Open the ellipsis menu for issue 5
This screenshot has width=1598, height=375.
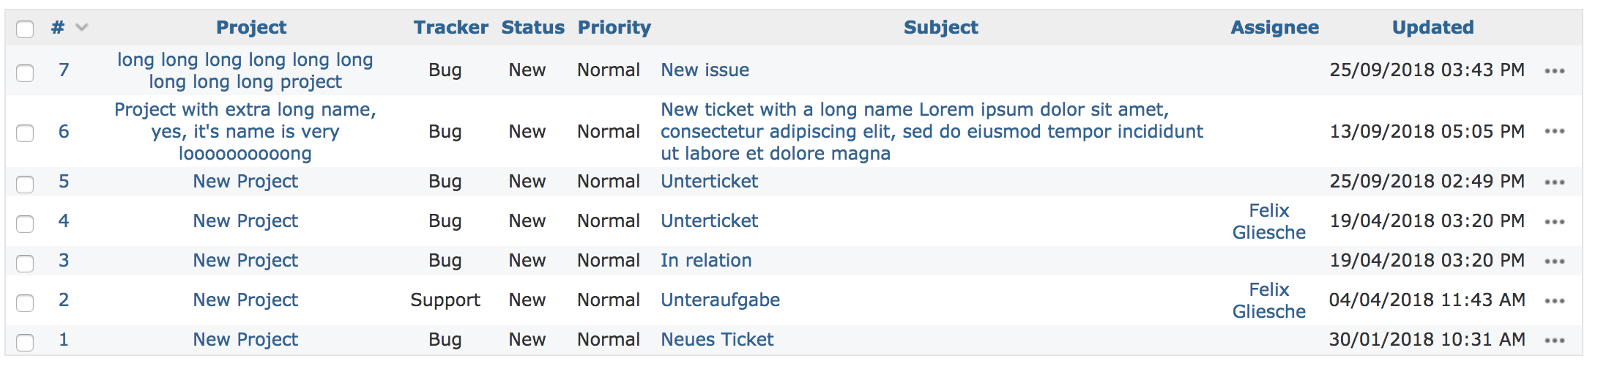(1554, 182)
